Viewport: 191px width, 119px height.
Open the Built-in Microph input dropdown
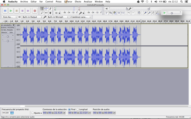(x=58, y=17)
